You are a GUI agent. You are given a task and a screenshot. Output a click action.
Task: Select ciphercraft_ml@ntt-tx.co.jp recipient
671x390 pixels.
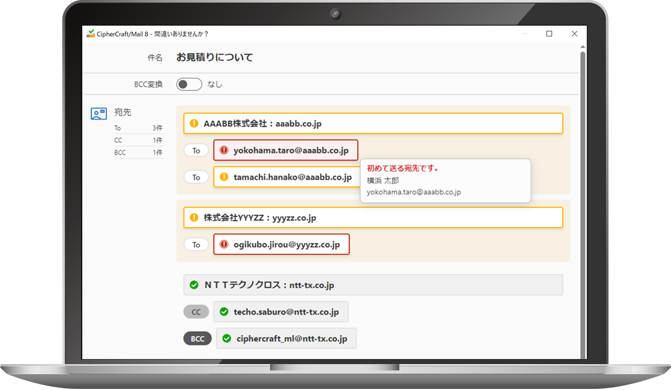point(287,339)
